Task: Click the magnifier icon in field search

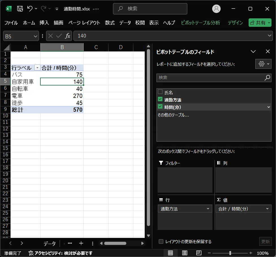Action: (x=267, y=78)
